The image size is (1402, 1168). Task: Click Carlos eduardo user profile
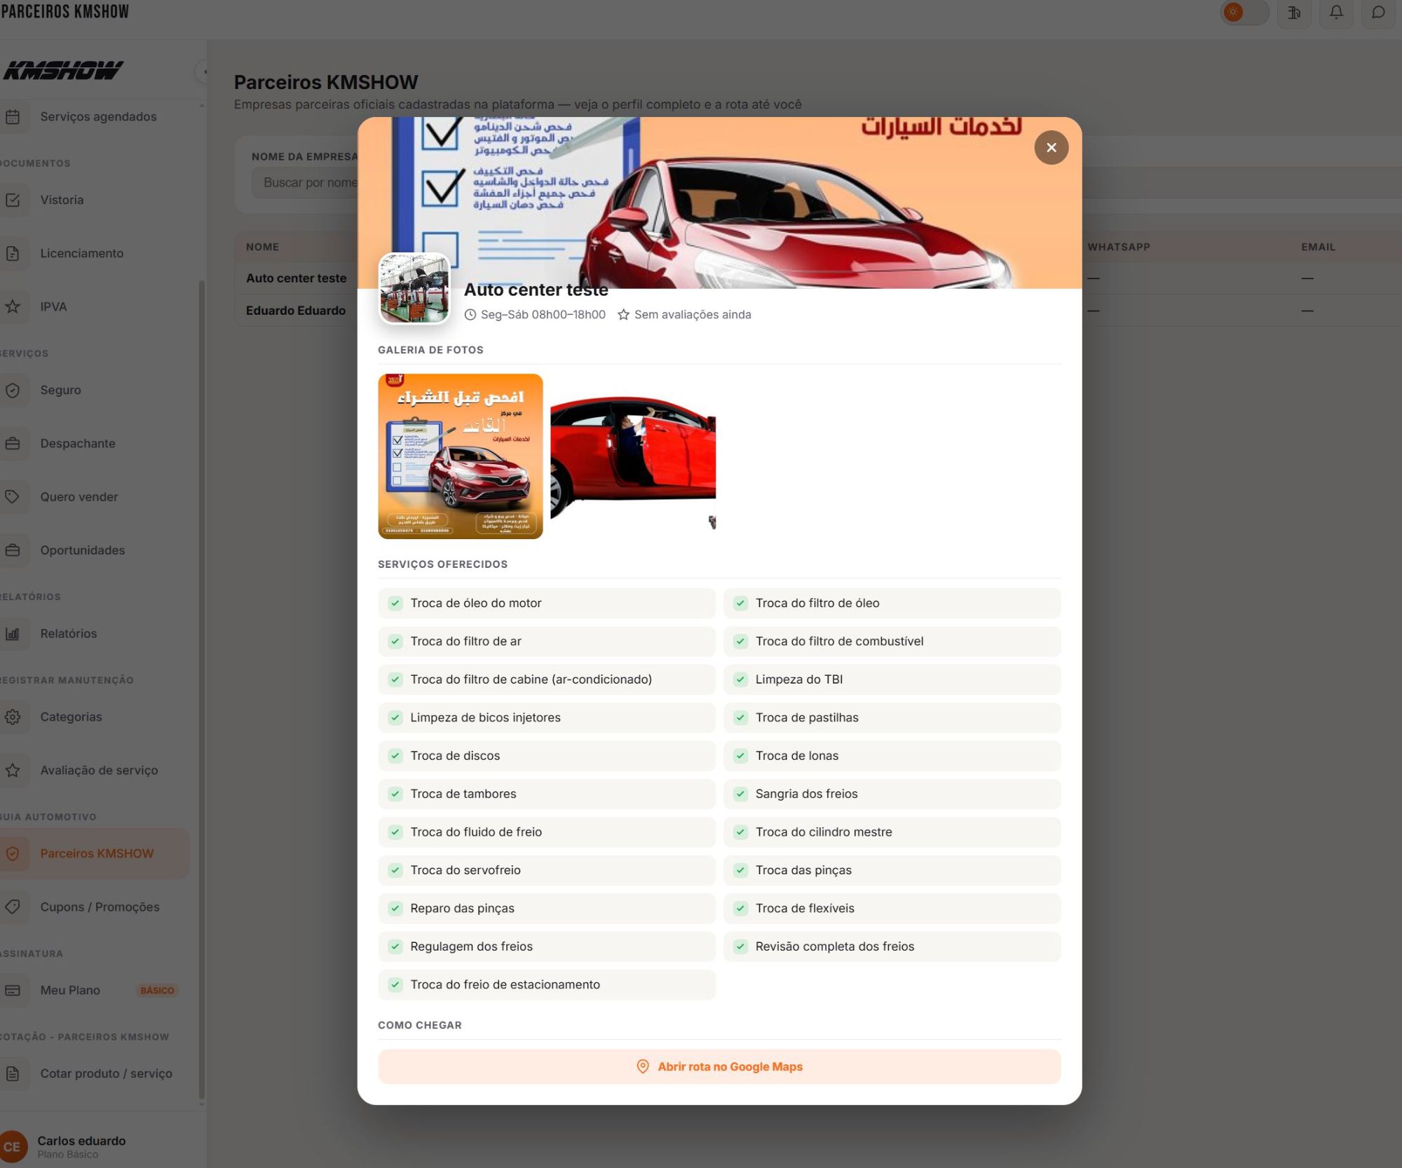tap(81, 1146)
